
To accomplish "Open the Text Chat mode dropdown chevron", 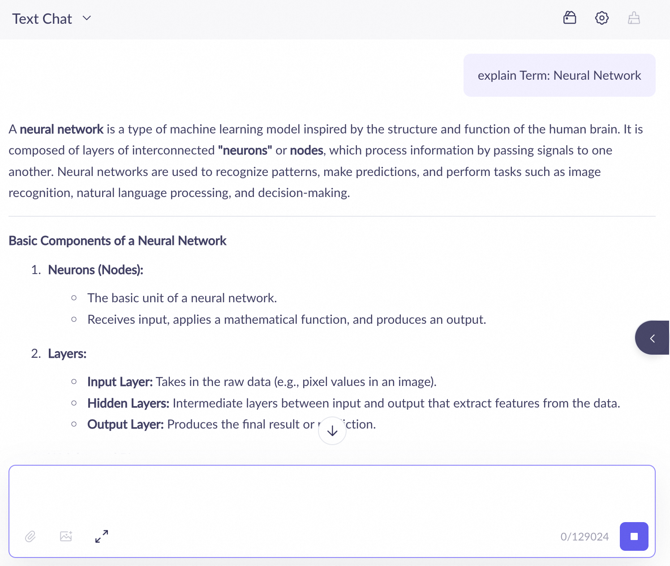I will 87,18.
